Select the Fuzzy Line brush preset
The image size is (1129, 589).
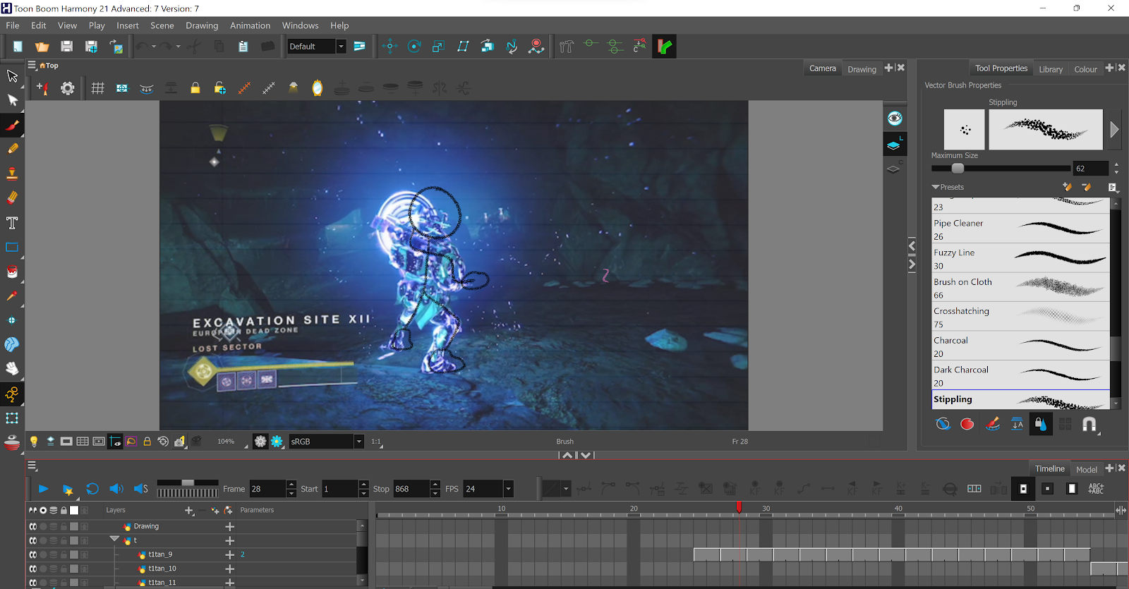click(x=1020, y=258)
